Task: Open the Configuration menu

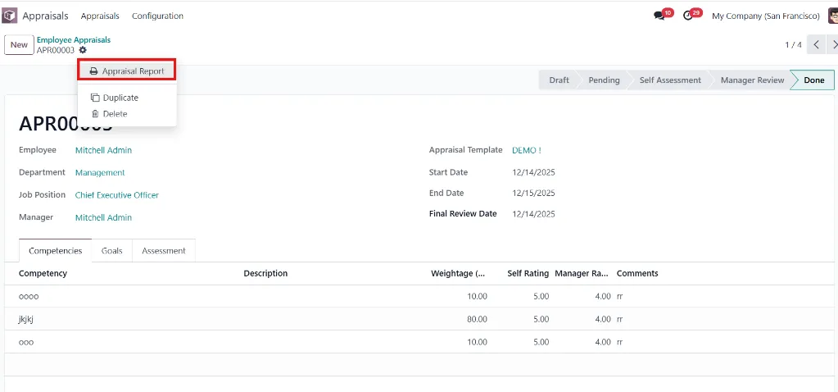Action: (157, 16)
